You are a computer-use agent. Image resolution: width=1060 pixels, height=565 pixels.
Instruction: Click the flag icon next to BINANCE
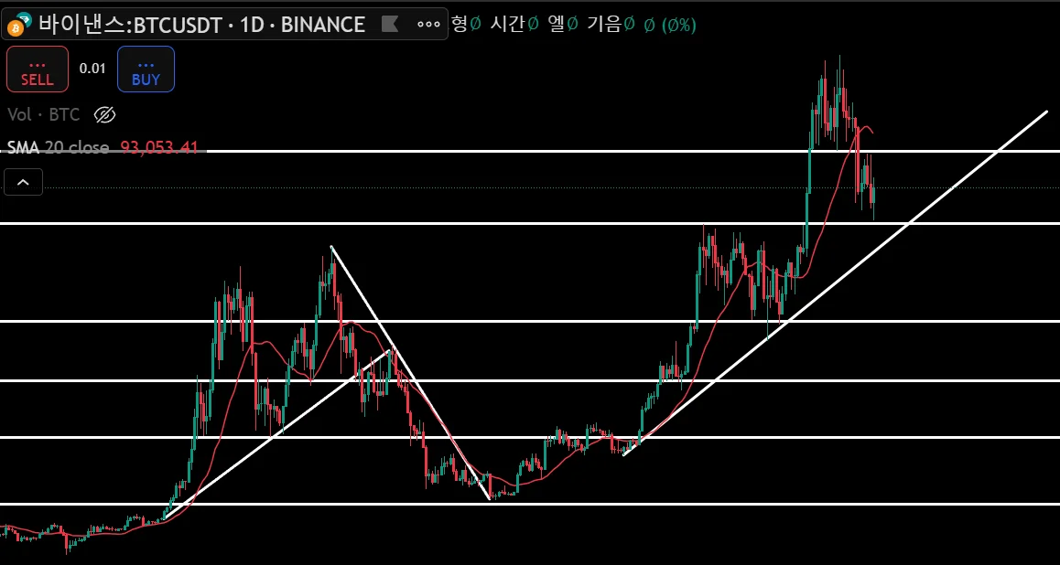pyautogui.click(x=389, y=25)
